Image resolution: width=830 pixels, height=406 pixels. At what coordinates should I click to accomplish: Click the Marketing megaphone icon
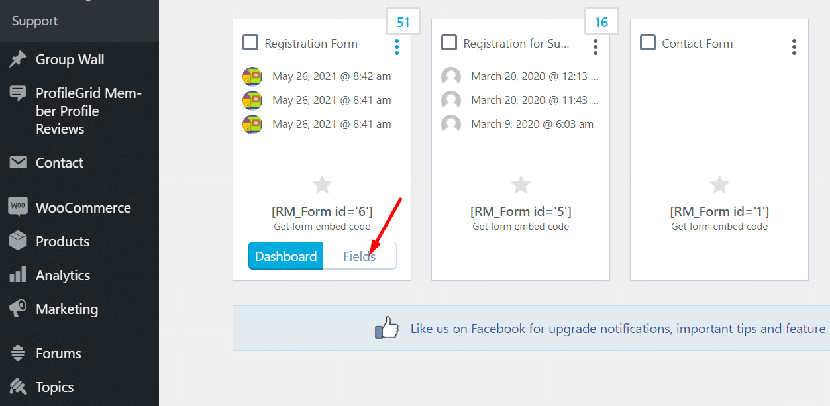[18, 309]
